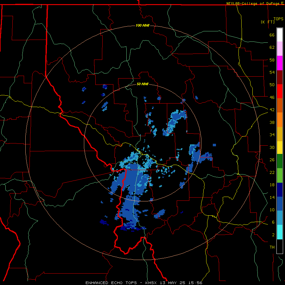Click the legend value "42"
This screenshot has width=285, height=285.
point(272,110)
